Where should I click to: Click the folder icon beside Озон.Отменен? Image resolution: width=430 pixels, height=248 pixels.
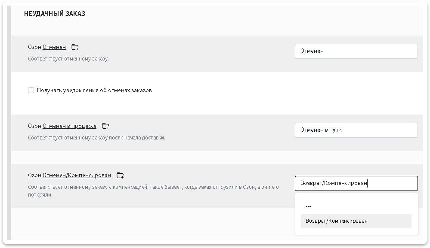(75, 47)
